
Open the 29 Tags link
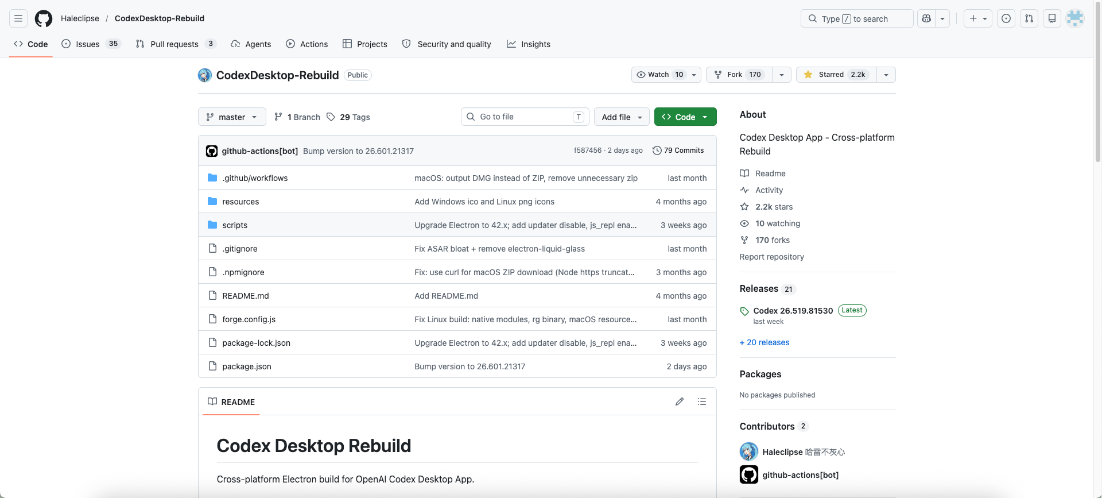348,117
